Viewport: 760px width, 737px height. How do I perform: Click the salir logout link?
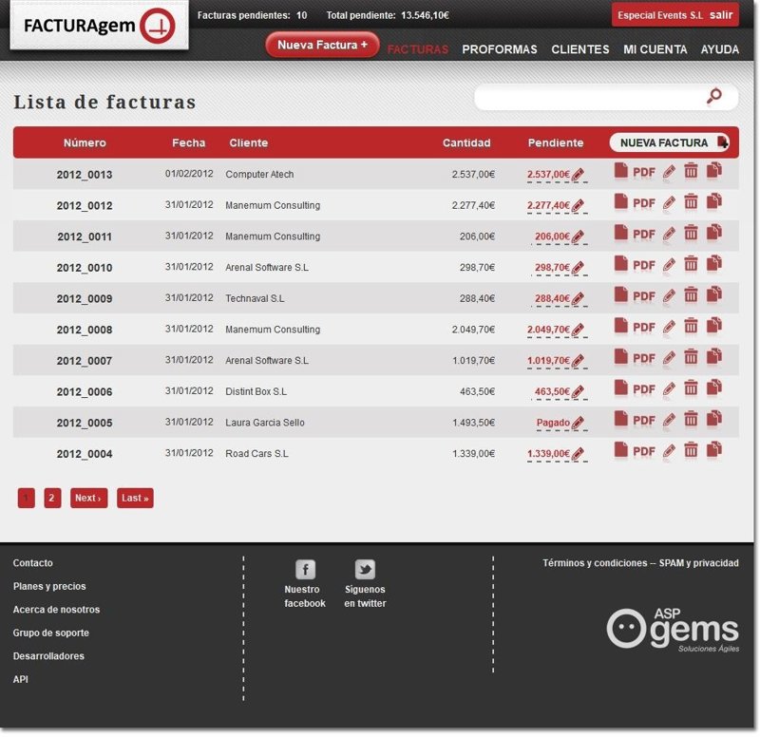(x=720, y=15)
